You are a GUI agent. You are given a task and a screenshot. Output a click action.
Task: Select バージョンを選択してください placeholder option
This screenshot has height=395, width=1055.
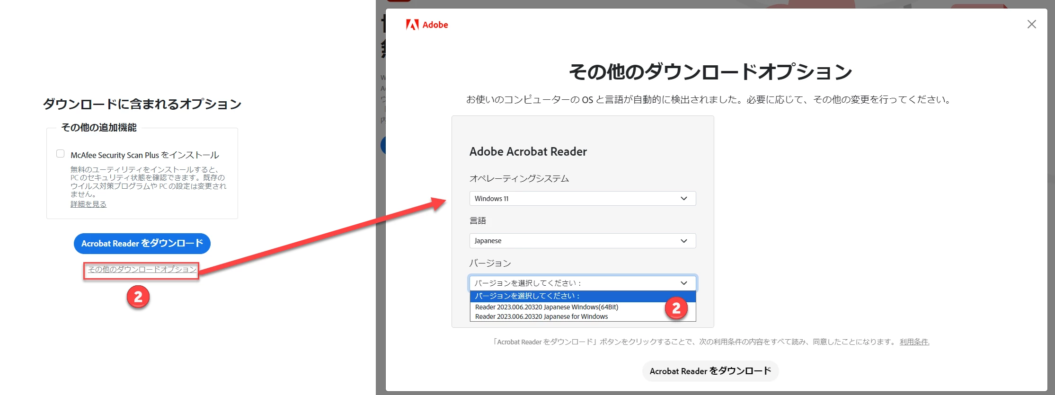(x=583, y=296)
